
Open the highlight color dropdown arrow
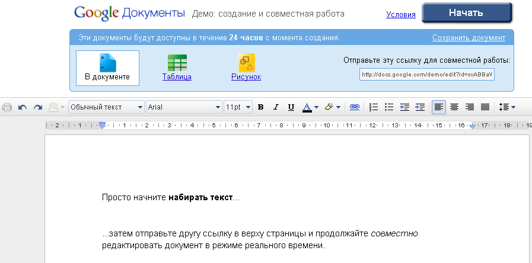coord(338,107)
